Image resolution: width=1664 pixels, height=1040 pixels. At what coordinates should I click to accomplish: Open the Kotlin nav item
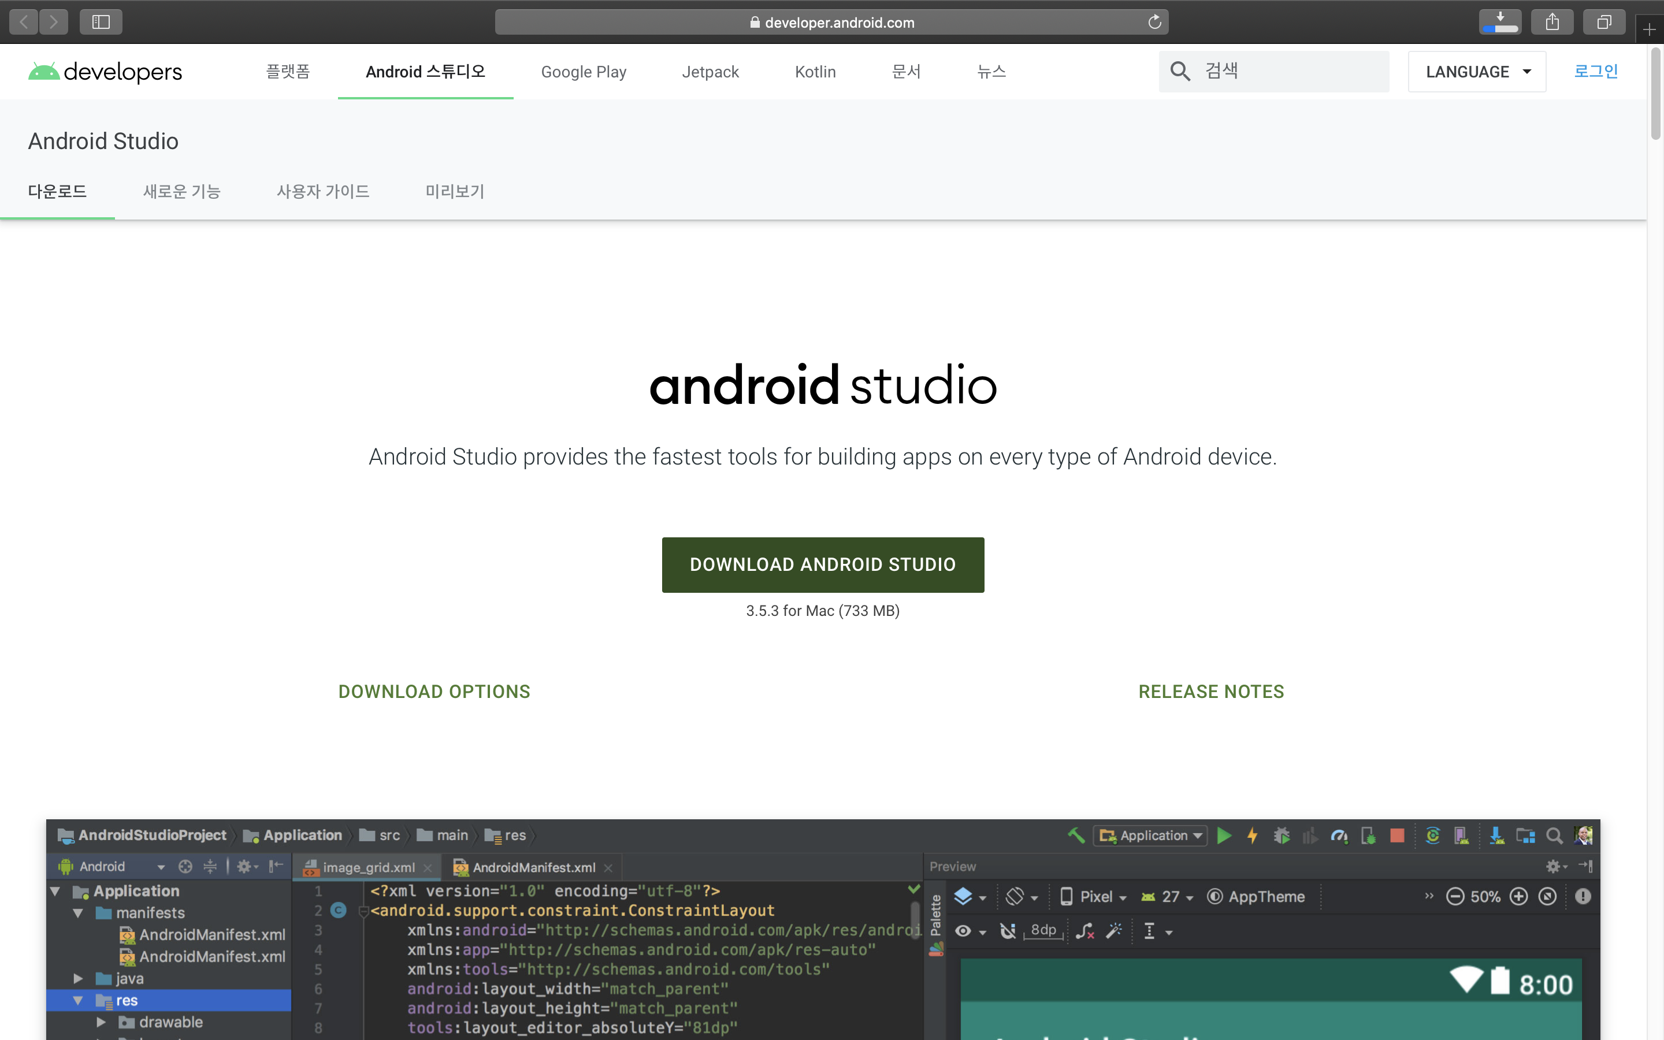[x=815, y=72]
